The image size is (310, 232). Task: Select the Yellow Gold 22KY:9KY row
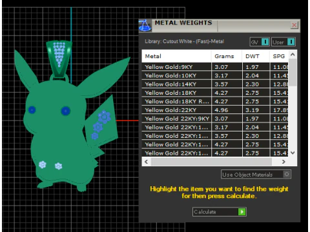point(215,119)
